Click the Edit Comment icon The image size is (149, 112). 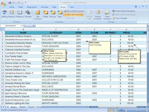coord(38,15)
